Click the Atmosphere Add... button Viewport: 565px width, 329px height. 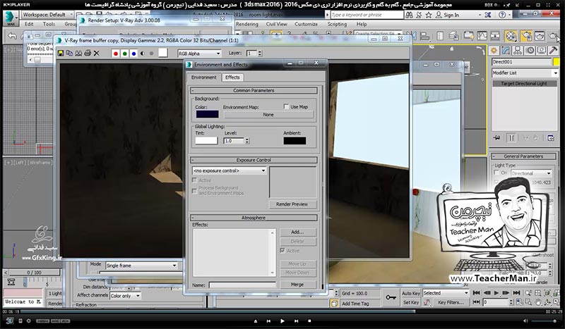pyautogui.click(x=297, y=232)
